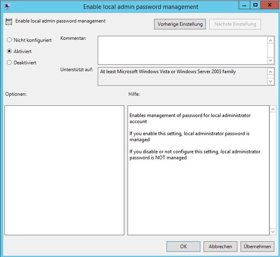Viewport: 280px width, 257px height.
Task: Cancel with the Abbrechen button
Action: pyautogui.click(x=220, y=246)
